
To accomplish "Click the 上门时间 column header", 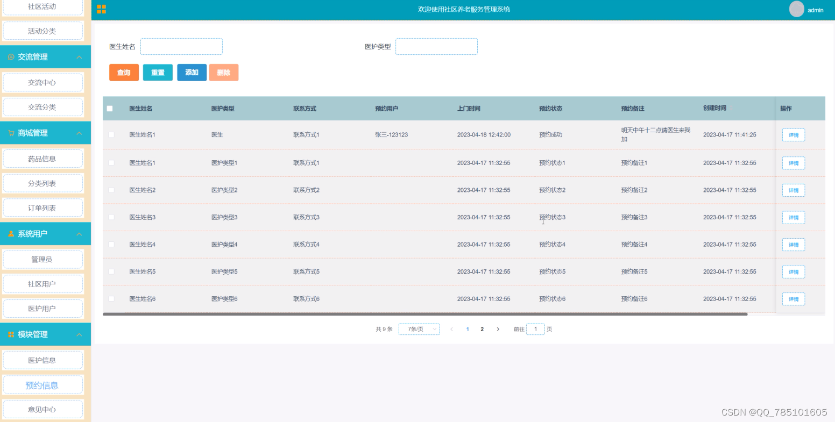I will (469, 109).
